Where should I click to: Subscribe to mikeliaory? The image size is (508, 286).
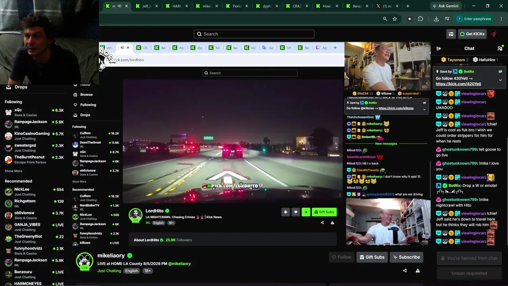[406, 257]
